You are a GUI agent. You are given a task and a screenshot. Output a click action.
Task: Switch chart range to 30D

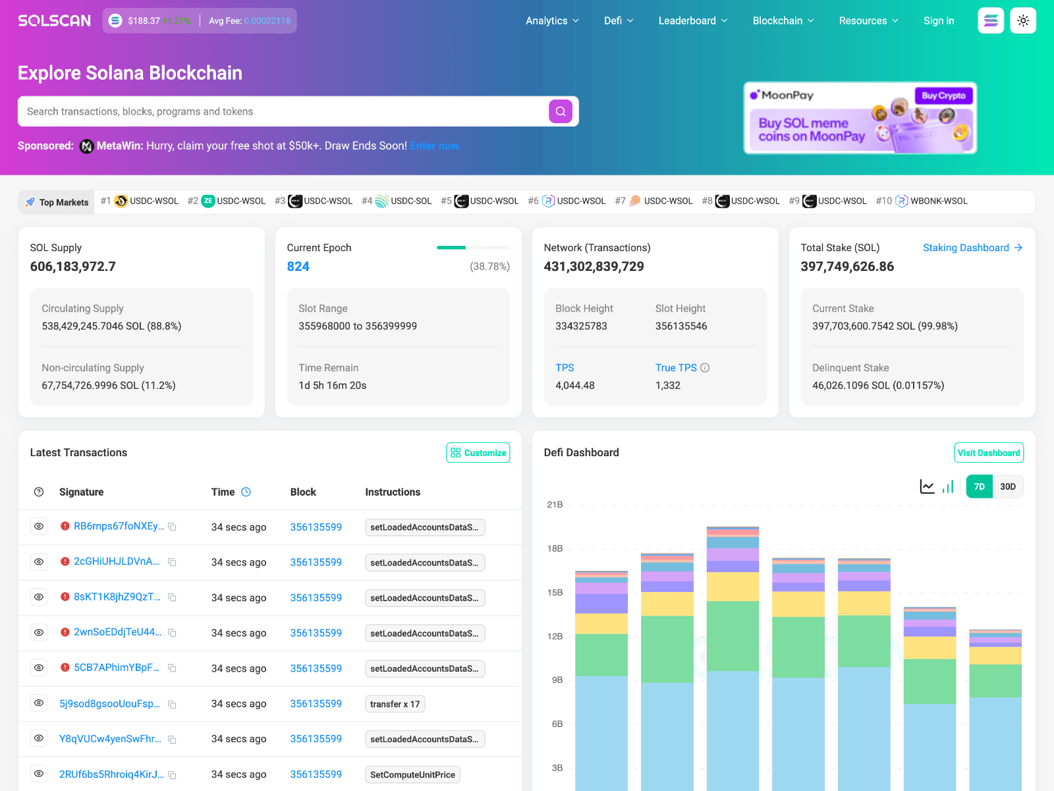[1007, 486]
